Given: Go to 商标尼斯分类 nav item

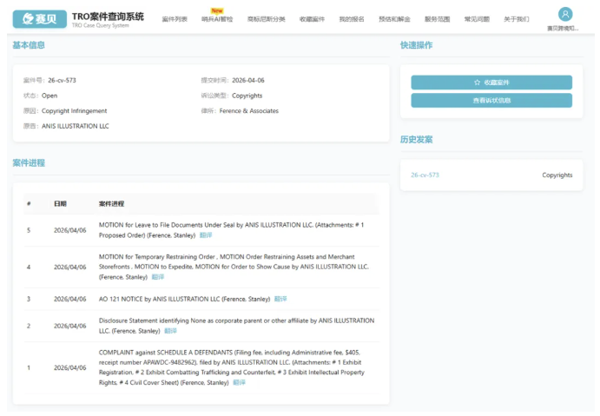Looking at the screenshot, I should tap(266, 18).
